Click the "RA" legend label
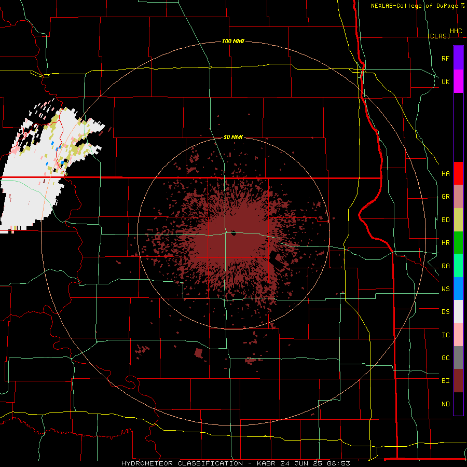The width and height of the screenshot is (467, 467). pos(445,266)
